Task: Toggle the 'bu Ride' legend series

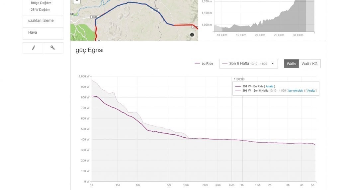Action: pyautogui.click(x=204, y=64)
